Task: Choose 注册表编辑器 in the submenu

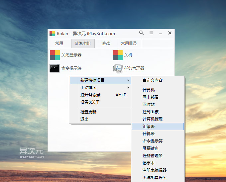Action: [x=158, y=170]
